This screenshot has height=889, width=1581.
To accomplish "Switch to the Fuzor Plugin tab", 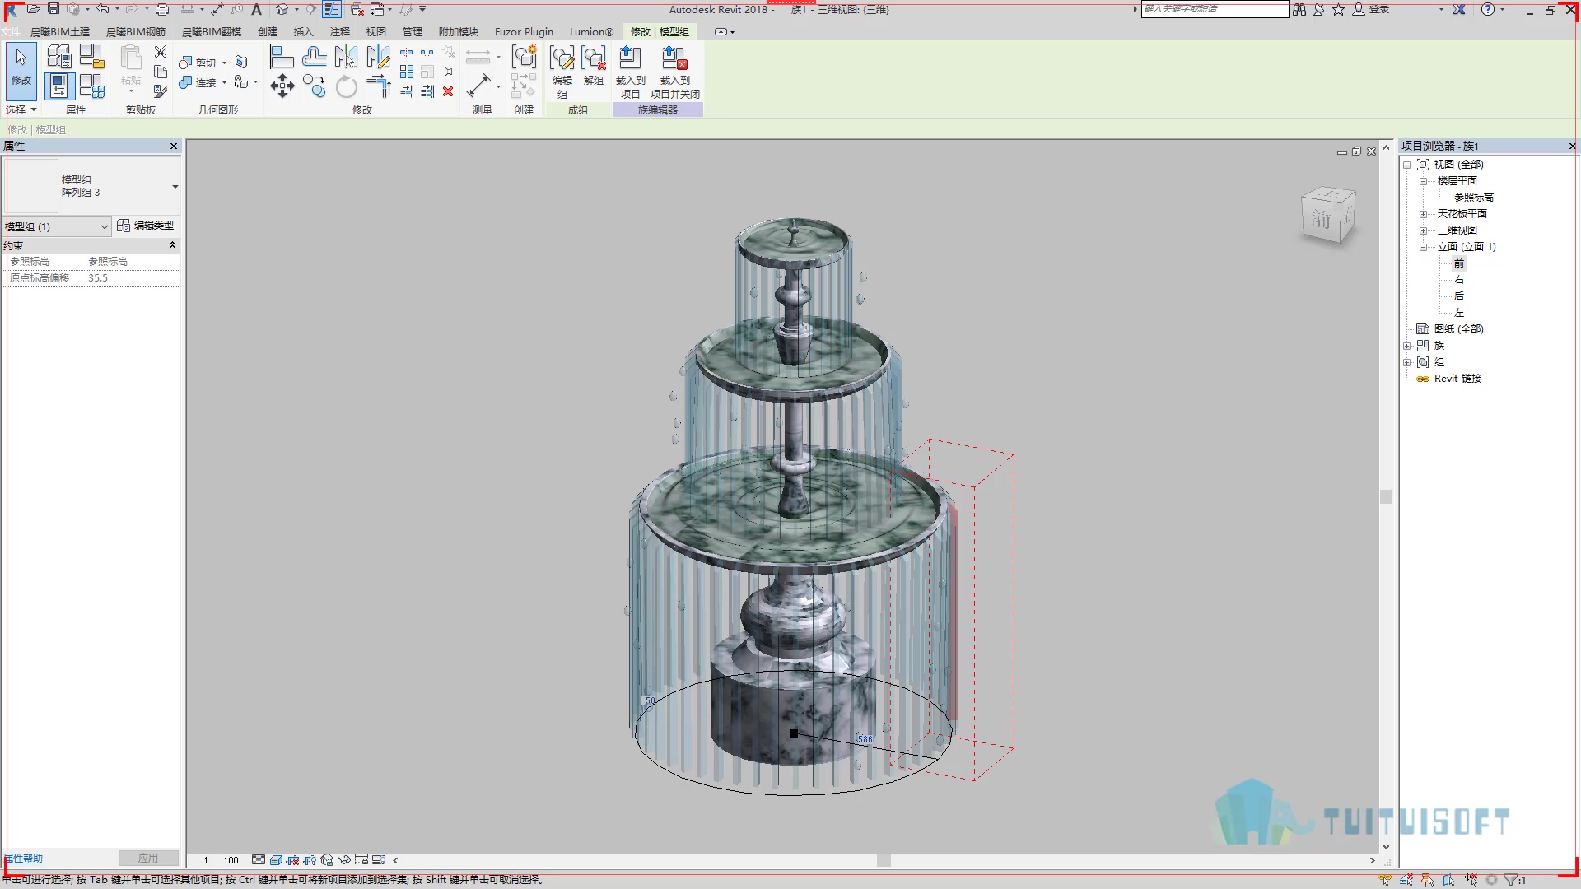I will (524, 31).
